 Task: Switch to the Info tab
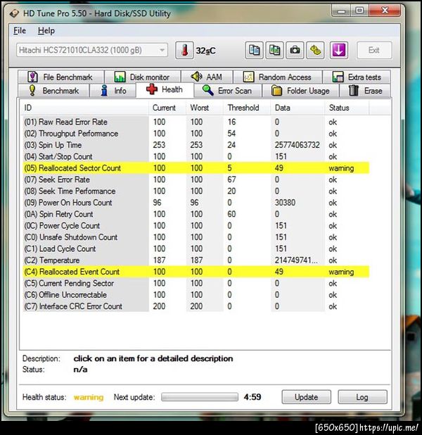point(113,90)
